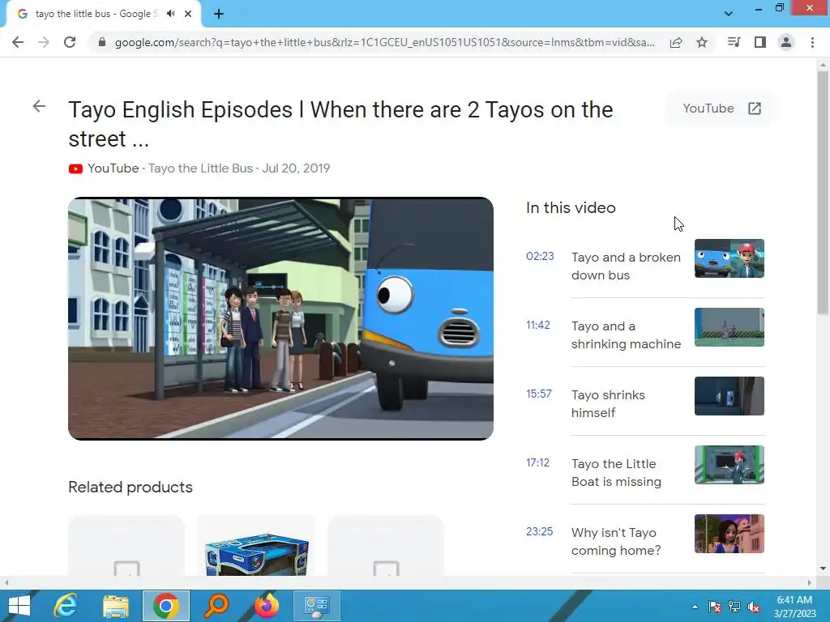Click thumbnail for broken down bus chapter
The width and height of the screenshot is (830, 622).
(x=729, y=258)
